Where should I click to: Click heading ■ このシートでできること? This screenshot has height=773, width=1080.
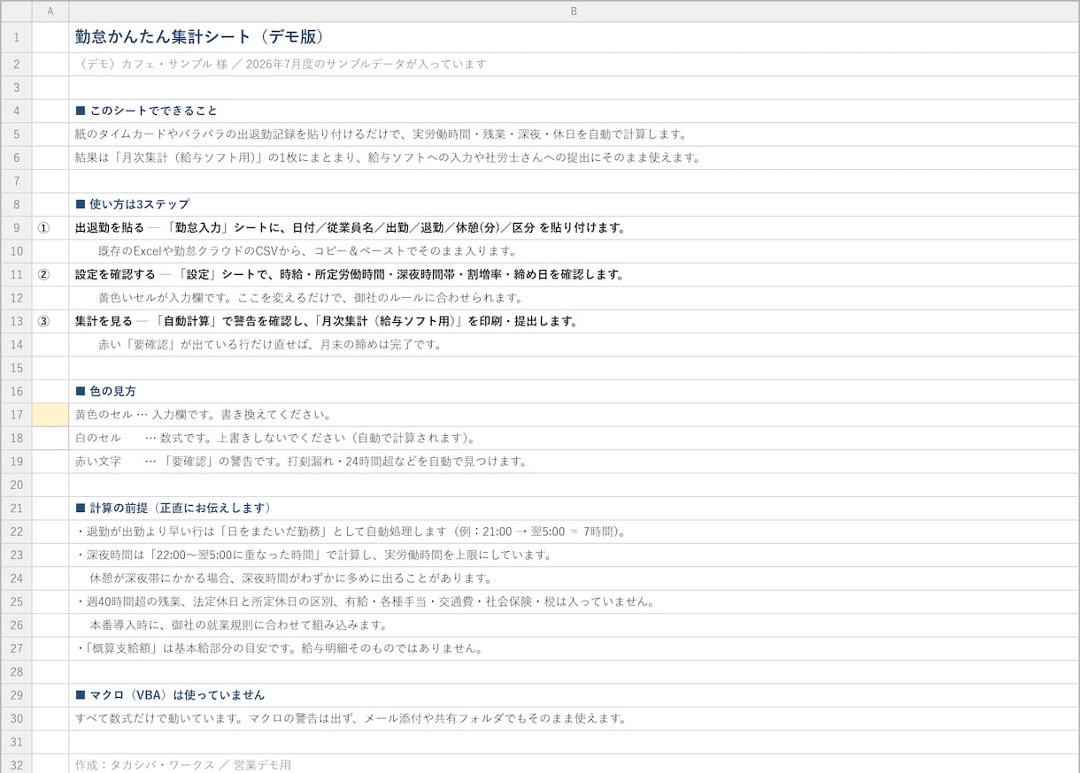[574, 111]
